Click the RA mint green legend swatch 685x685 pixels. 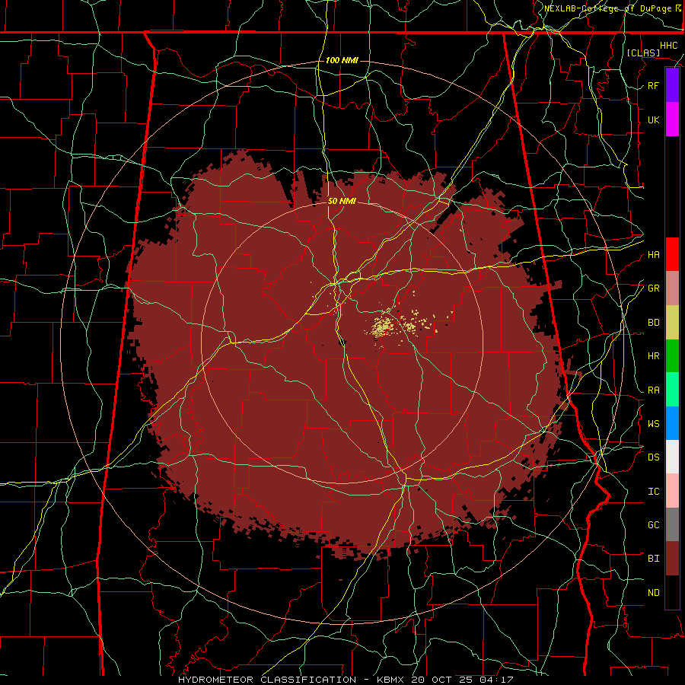coord(672,390)
